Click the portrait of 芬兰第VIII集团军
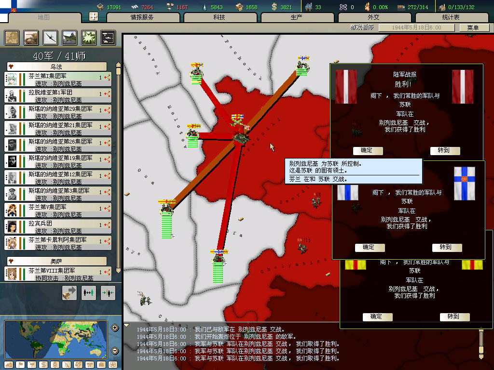Image resolution: width=494 pixels, height=370 pixels. (x=12, y=274)
